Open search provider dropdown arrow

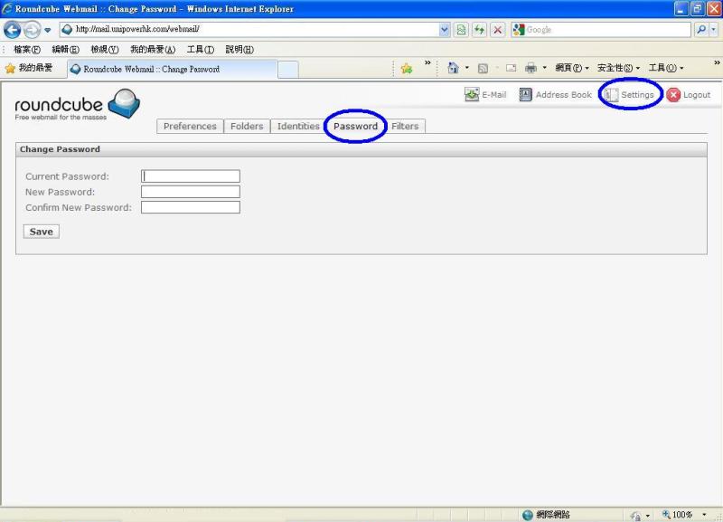click(x=713, y=30)
